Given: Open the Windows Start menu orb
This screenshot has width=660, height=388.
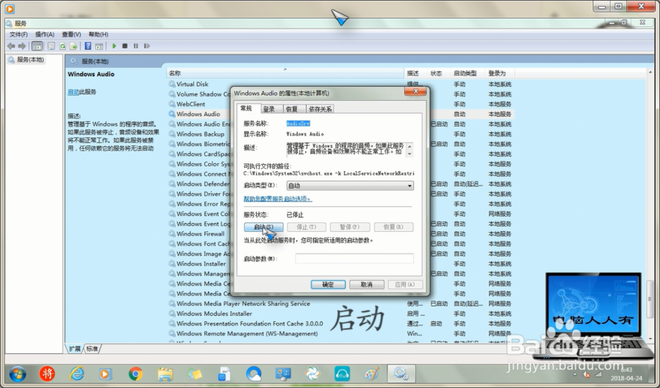Looking at the screenshot, I should coord(18,374).
